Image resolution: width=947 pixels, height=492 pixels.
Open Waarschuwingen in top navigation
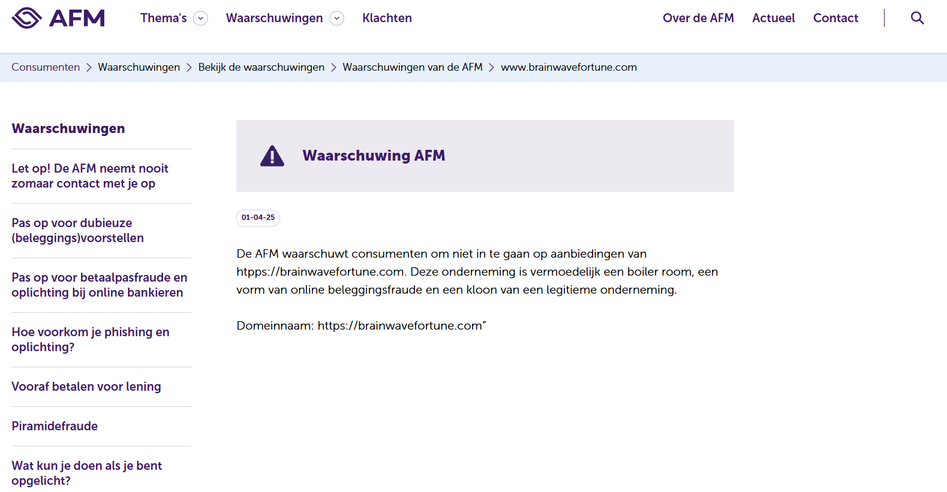coord(274,18)
